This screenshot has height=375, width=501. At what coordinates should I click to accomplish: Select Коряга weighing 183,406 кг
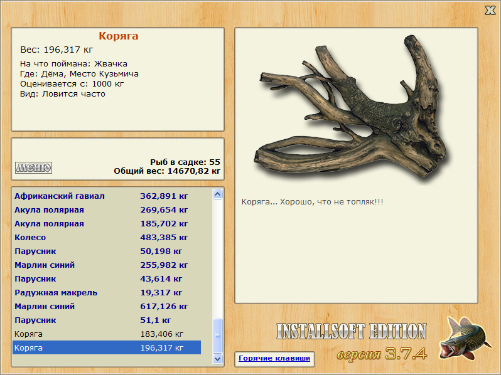tap(107, 334)
